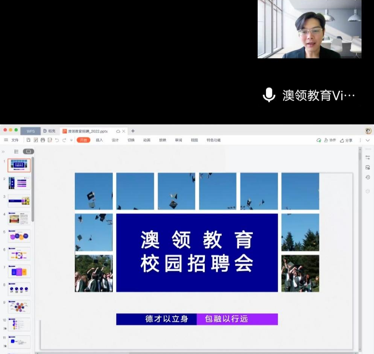Click the print icon in quick toolbar
The height and width of the screenshot is (354, 374).
click(43, 140)
